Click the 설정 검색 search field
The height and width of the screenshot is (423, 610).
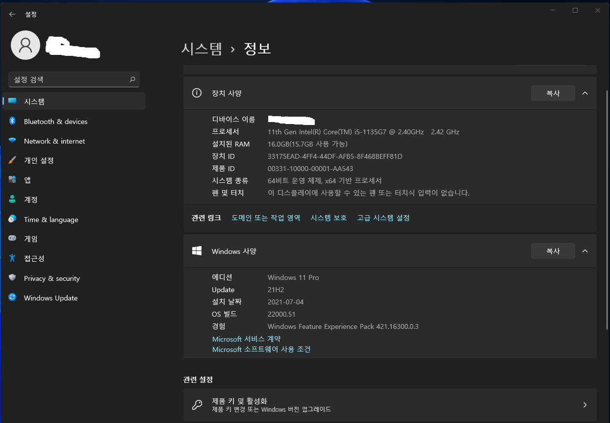click(74, 79)
